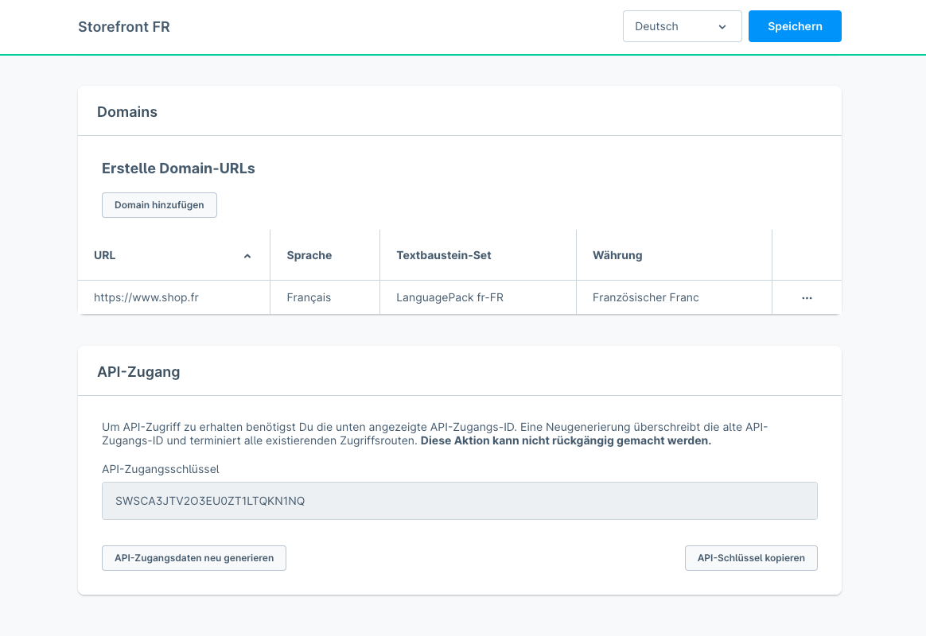Viewport: 926px width, 636px height.
Task: Open the Deutsch language dropdown
Action: [682, 26]
